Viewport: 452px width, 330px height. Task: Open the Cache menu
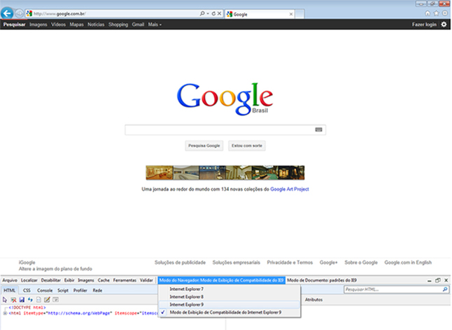coord(104,280)
